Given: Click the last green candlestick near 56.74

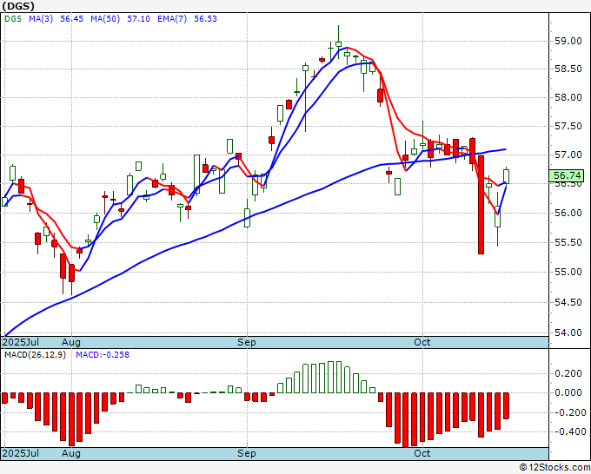Looking at the screenshot, I should [506, 176].
